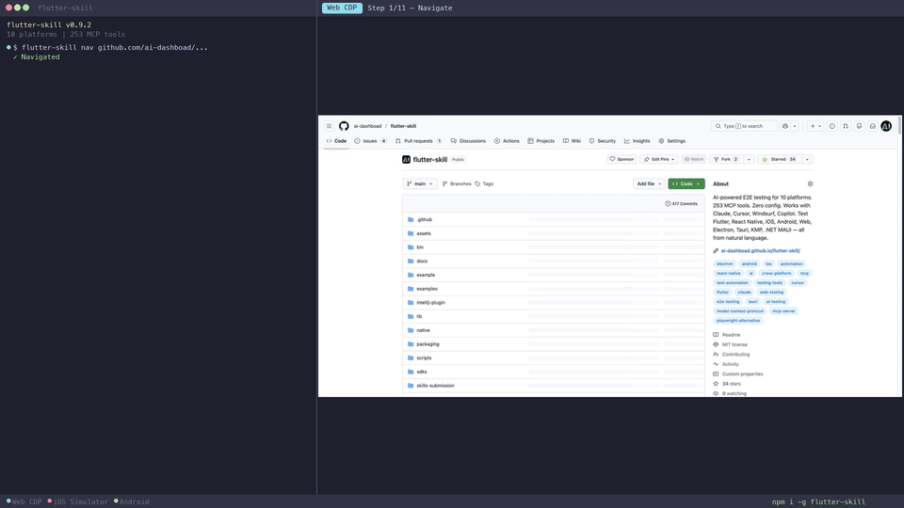Click the claude topic tag

tap(744, 292)
